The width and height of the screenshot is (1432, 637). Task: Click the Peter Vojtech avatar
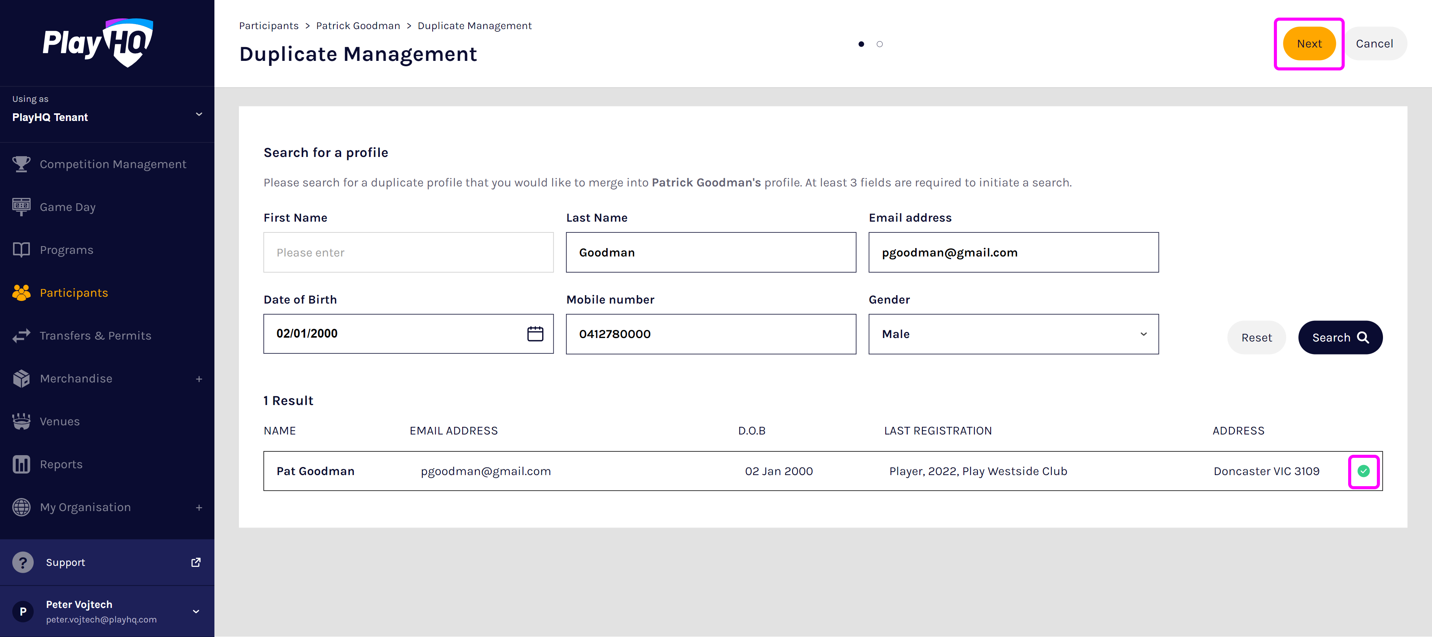(23, 611)
